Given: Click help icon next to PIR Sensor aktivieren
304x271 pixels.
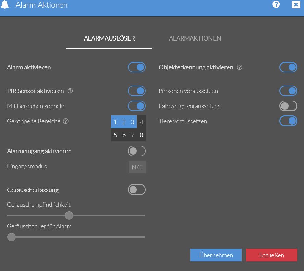Looking at the screenshot, I should click(x=70, y=91).
